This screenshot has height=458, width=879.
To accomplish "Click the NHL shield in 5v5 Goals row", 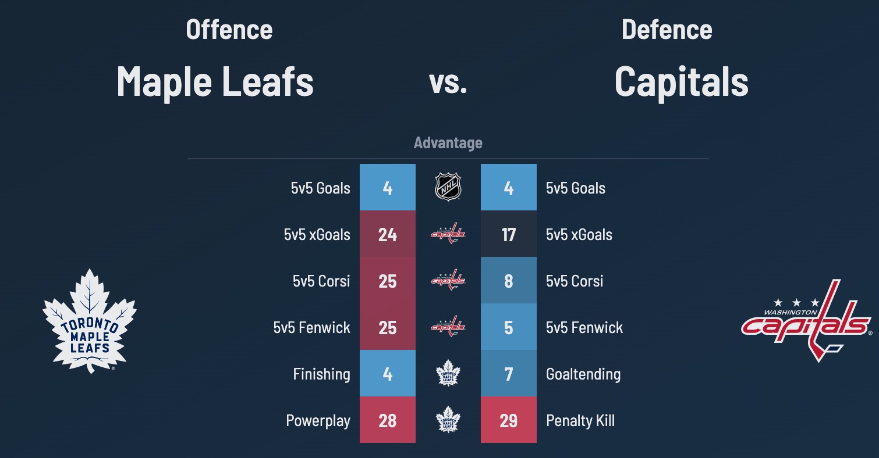I will click(448, 187).
